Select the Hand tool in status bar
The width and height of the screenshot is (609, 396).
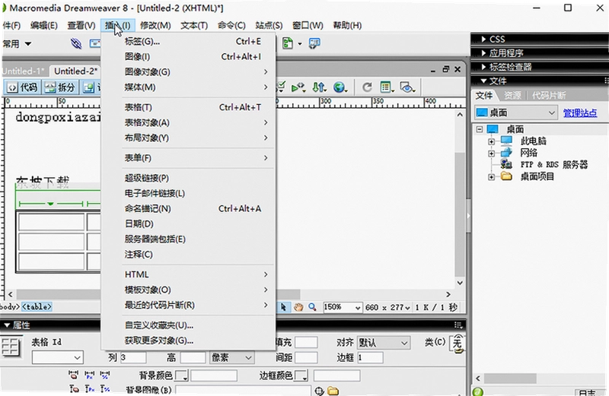point(298,307)
